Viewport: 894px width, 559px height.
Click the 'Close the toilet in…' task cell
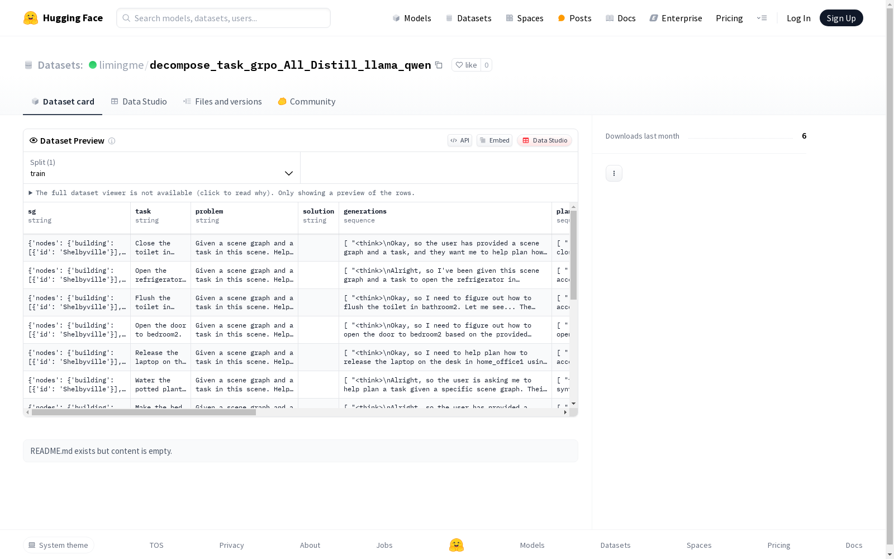161,248
